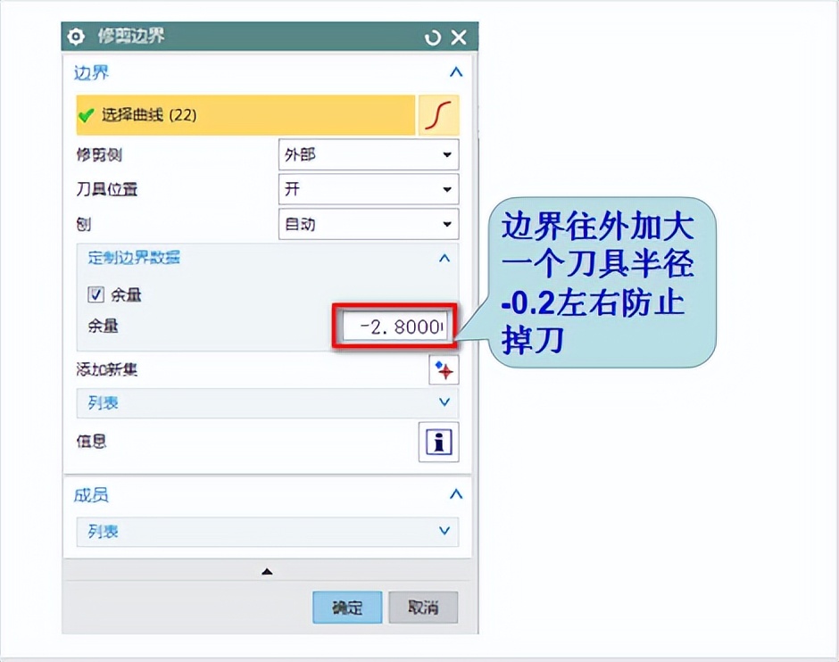
Task: Collapse the 边界 section
Action: [456, 72]
